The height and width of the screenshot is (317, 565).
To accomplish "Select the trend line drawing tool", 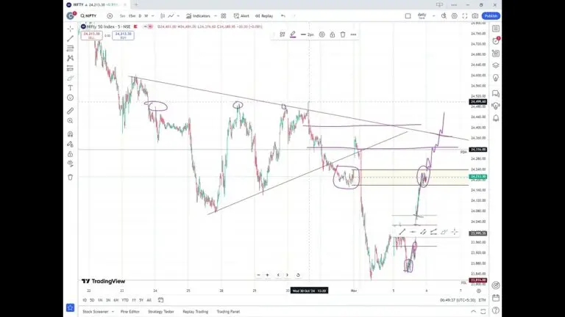I will click(x=71, y=38).
